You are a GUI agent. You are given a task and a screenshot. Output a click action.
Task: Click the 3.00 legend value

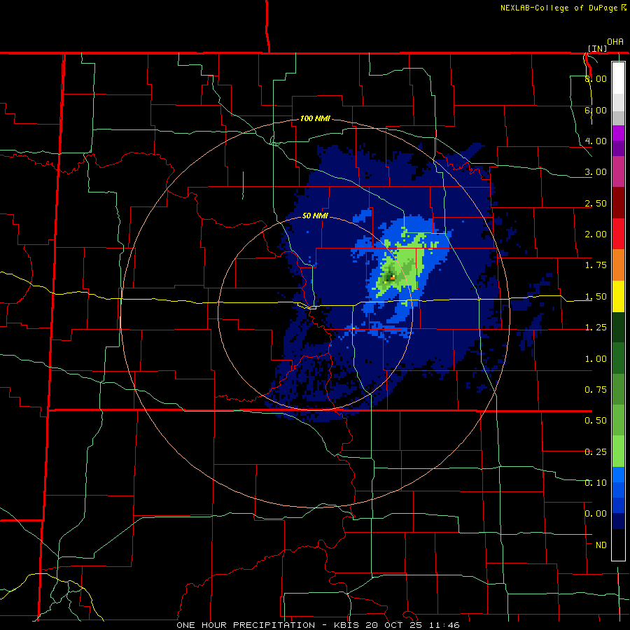596,172
